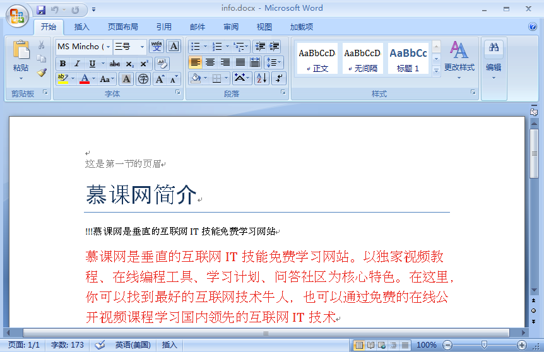Switch to the 引用 tab

pyautogui.click(x=163, y=26)
